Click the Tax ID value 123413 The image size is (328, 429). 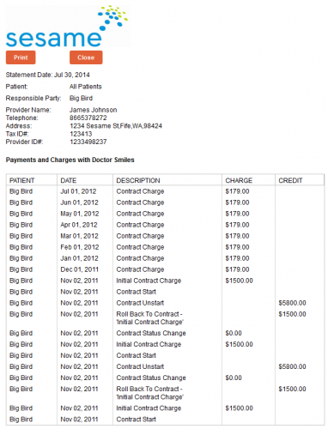[x=81, y=134]
